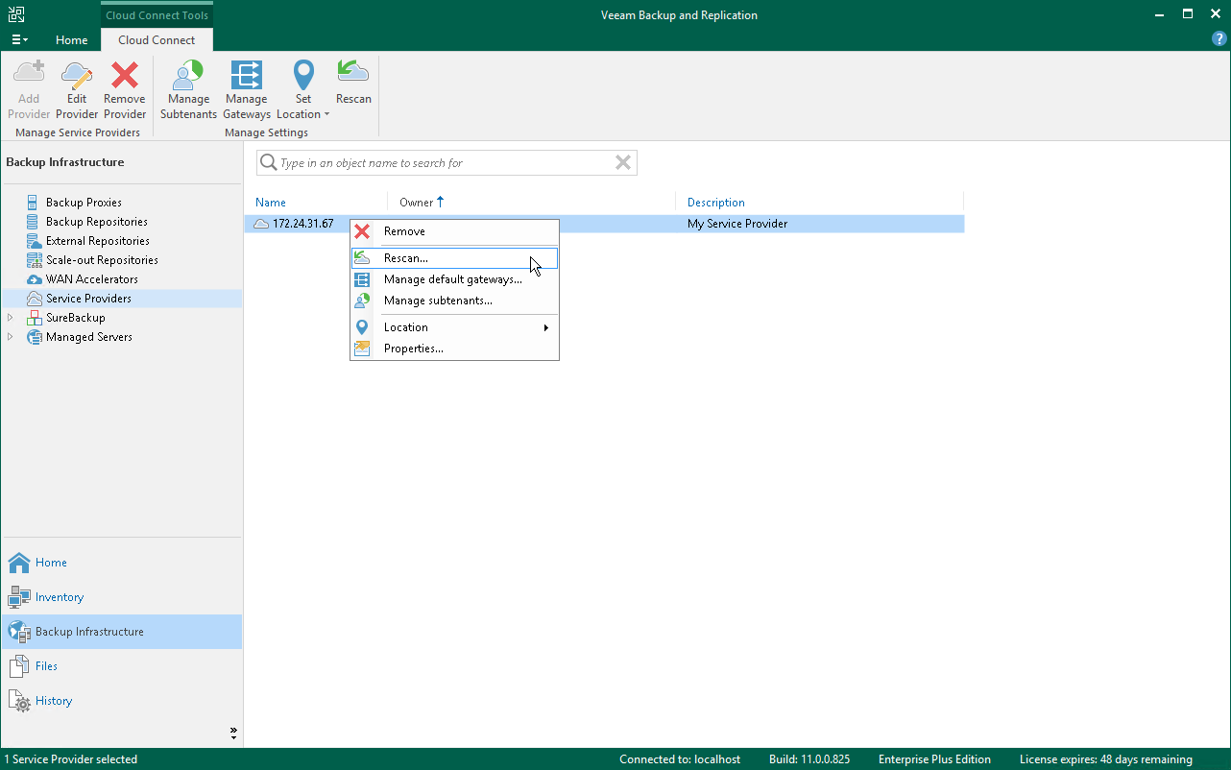The image size is (1231, 770).
Task: Click the 'Connected to: localhost' status text
Action: [680, 759]
